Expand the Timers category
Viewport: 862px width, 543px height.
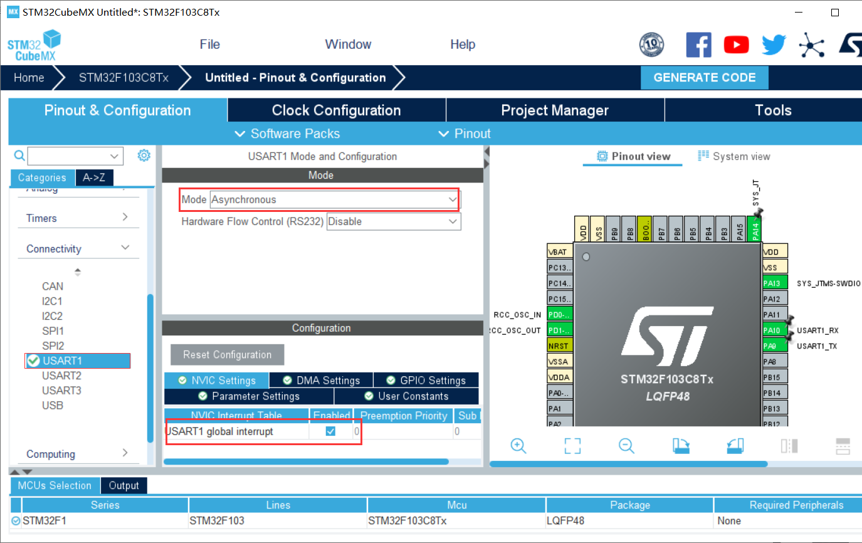click(78, 218)
